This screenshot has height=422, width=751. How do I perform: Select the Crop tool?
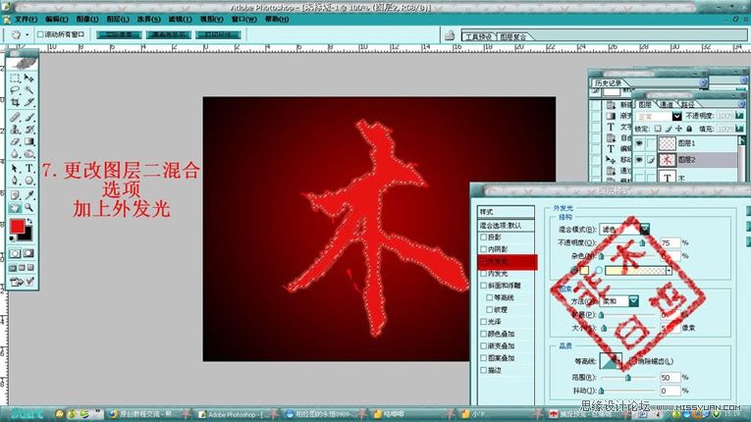pyautogui.click(x=15, y=102)
